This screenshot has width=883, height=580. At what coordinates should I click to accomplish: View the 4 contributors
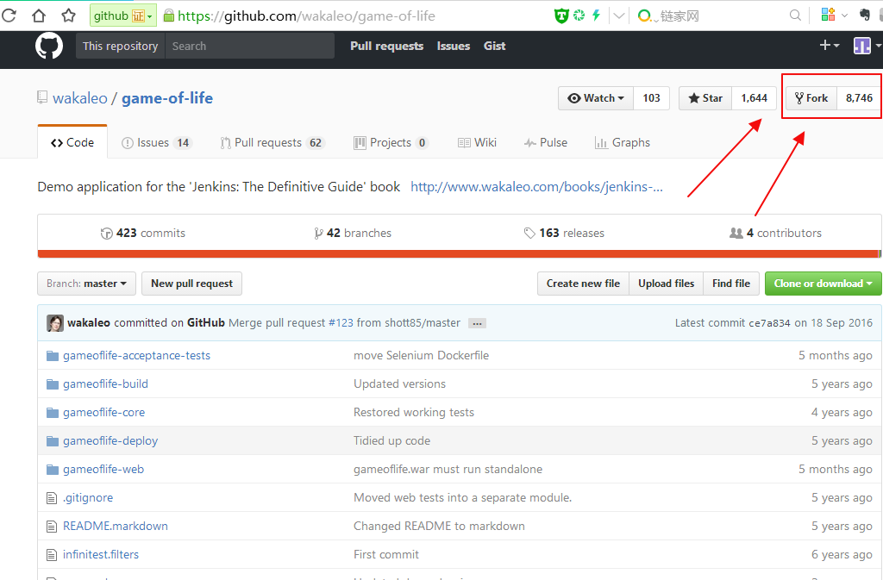[x=775, y=233]
